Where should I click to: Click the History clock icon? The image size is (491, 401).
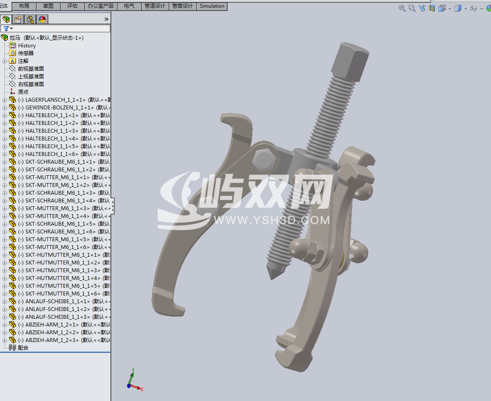click(12, 45)
